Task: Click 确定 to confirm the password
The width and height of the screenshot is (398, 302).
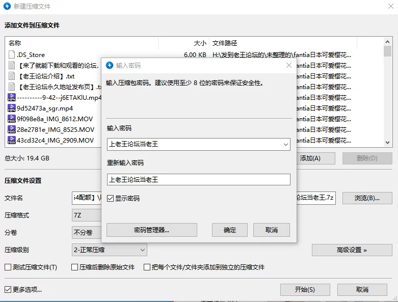Action: pos(230,230)
